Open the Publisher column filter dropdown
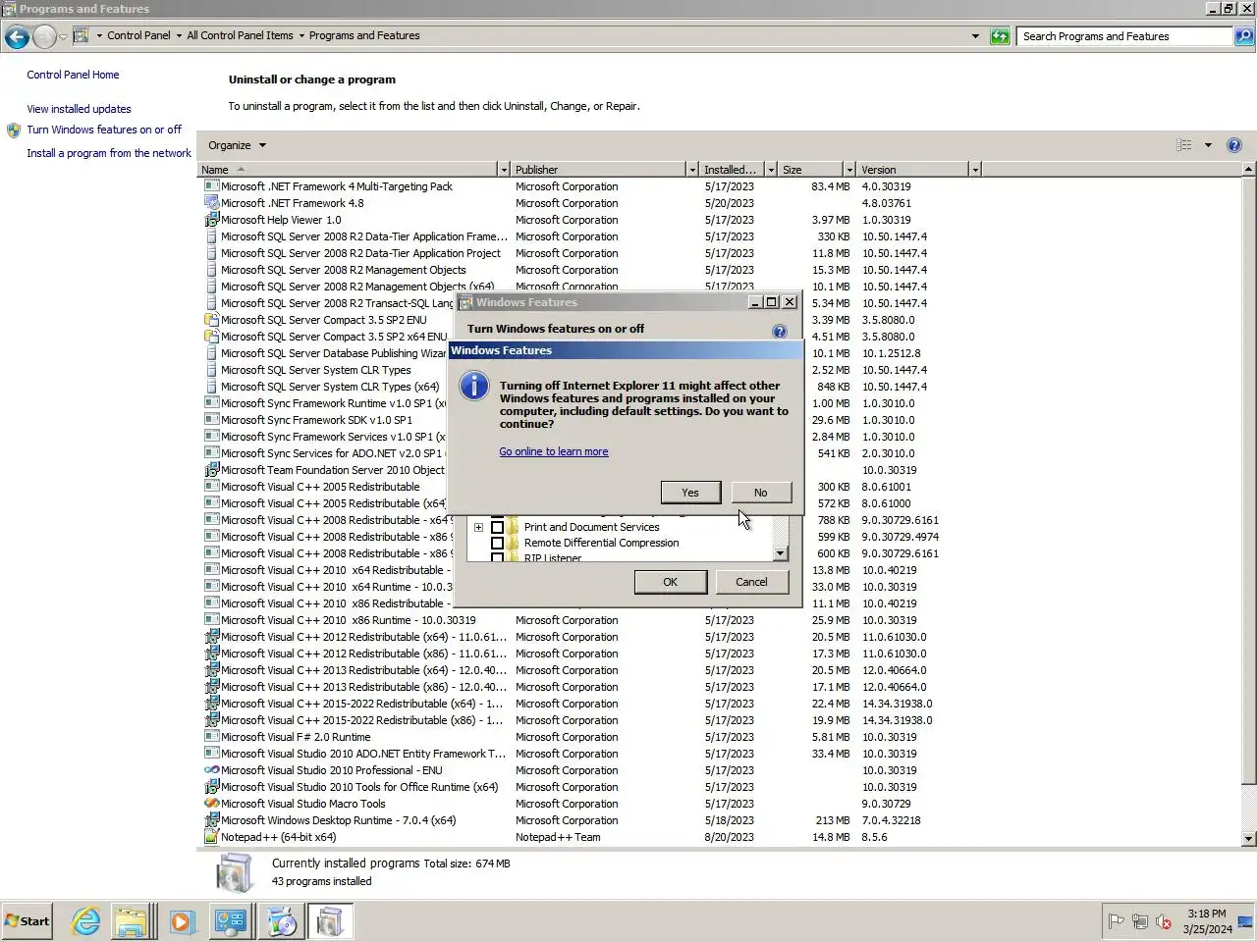The image size is (1257, 942). click(692, 170)
